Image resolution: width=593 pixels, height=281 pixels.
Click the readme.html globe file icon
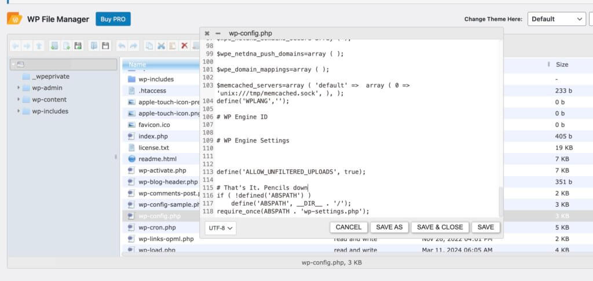[131, 159]
